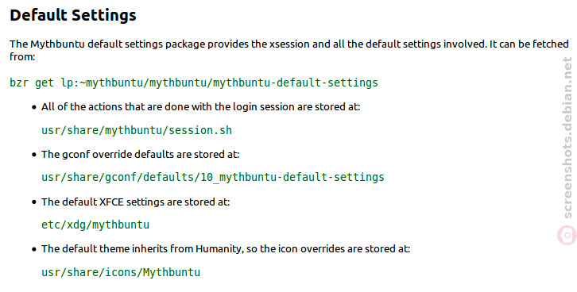Click the usr/share/icons/Mythbuntu path
Image resolution: width=577 pixels, height=292 pixels.
121,272
